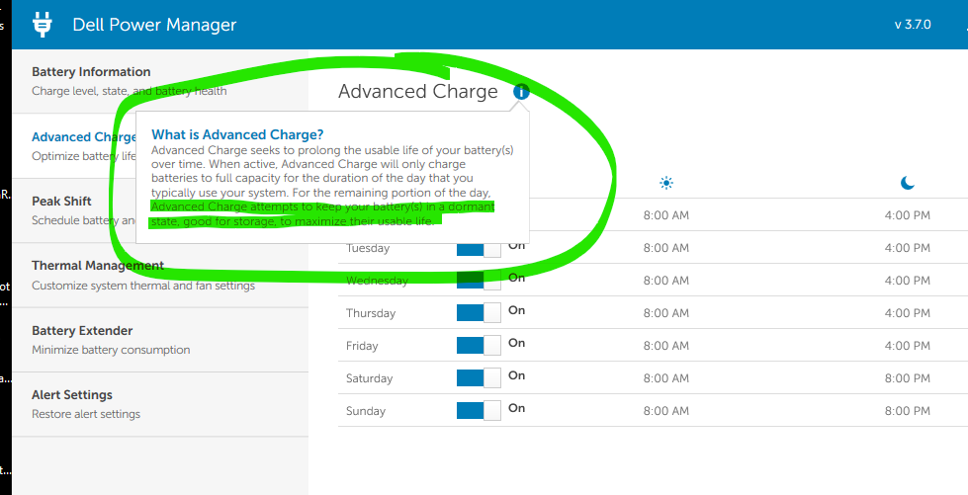This screenshot has width=968, height=495.
Task: Click the Dell Power Manager title text
Action: (x=154, y=25)
